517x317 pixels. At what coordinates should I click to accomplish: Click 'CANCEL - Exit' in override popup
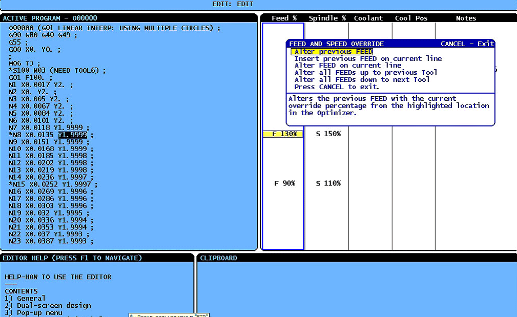click(467, 44)
